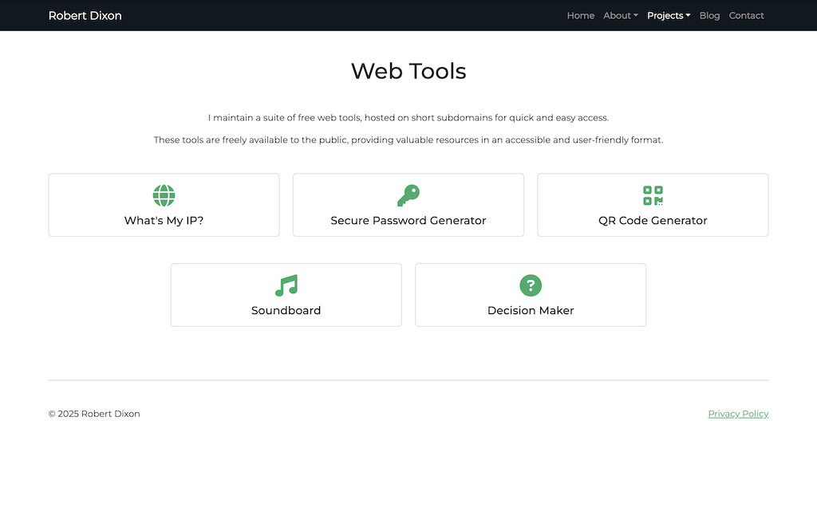Select the "QR Code Generator" card label
817x511 pixels.
pyautogui.click(x=653, y=221)
